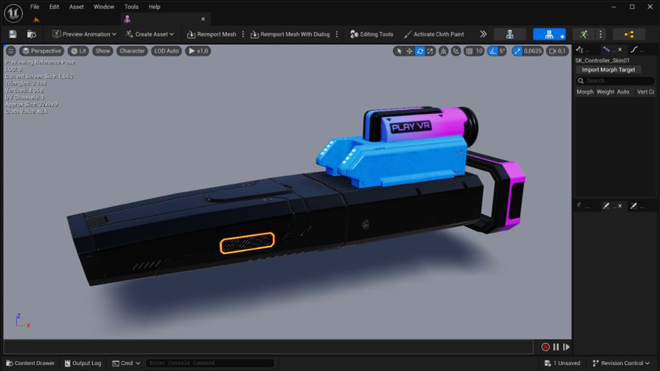Step forward one frame

566,347
